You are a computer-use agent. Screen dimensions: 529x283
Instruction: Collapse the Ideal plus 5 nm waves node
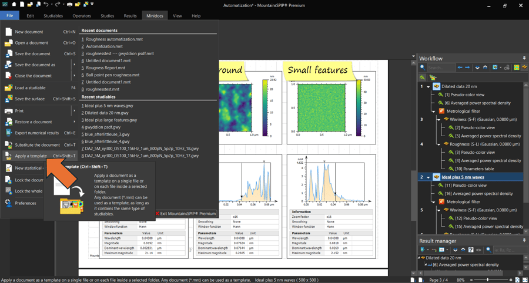coord(428,177)
